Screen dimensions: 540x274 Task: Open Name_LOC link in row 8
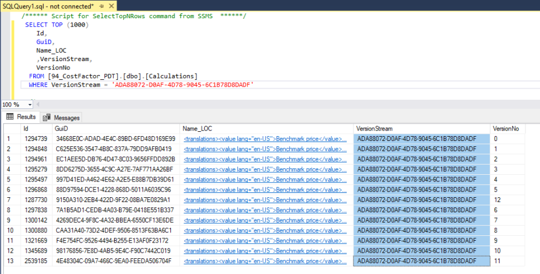pos(265,210)
